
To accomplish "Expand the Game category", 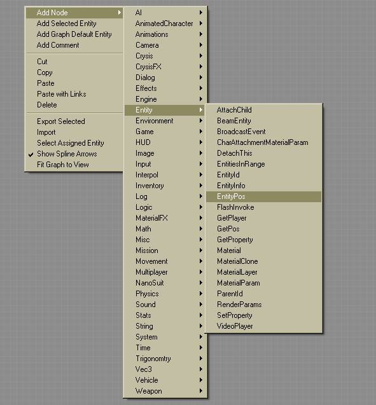I will [x=165, y=132].
